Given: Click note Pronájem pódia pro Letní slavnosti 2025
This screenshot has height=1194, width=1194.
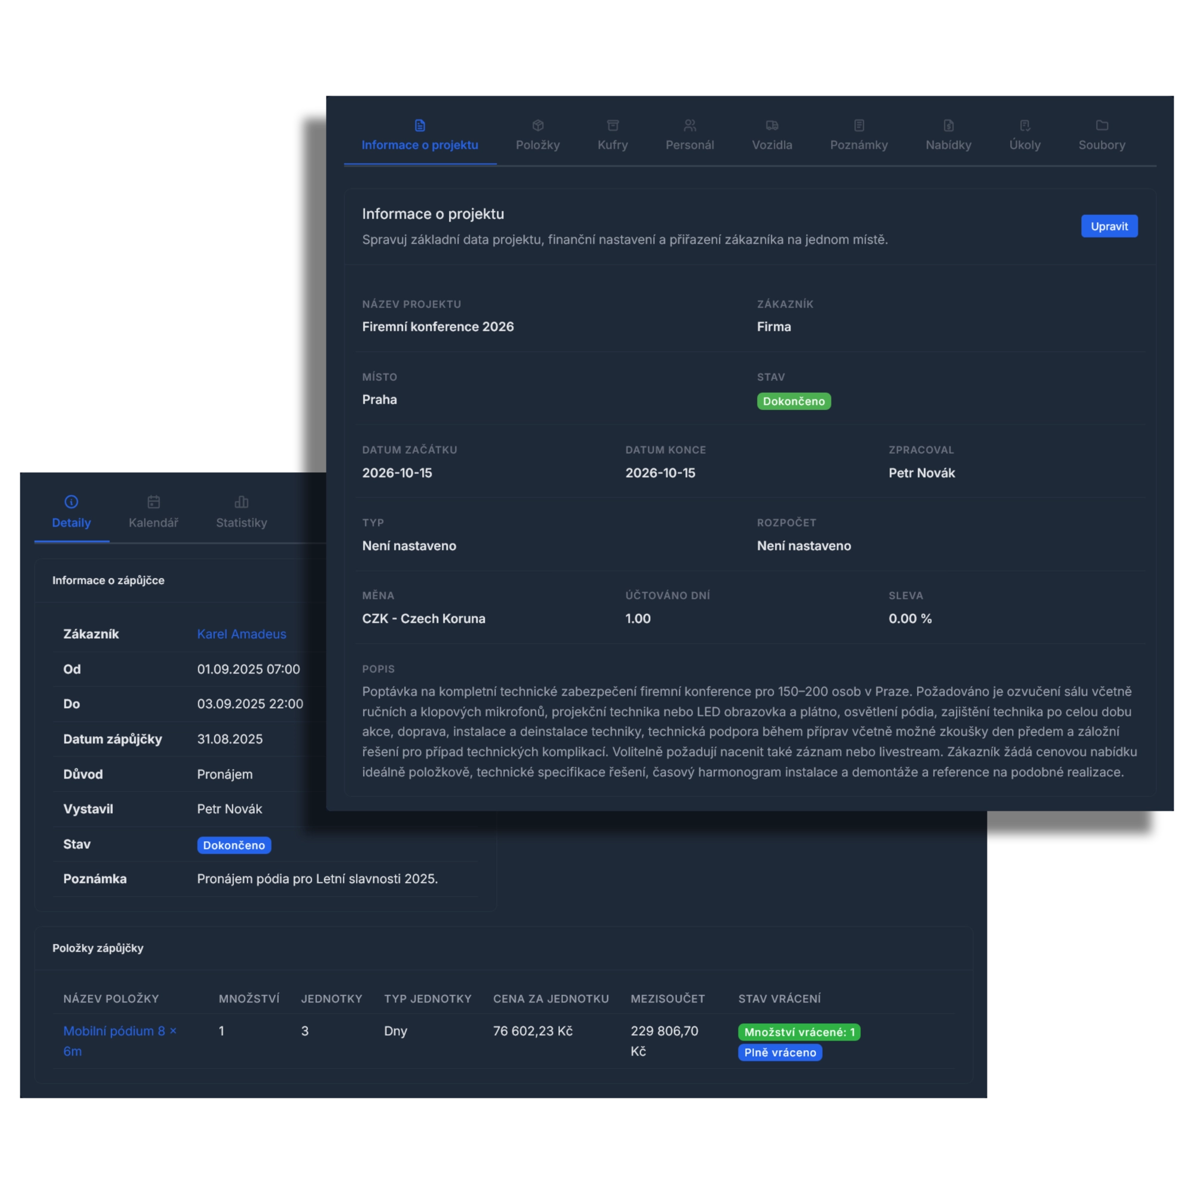Looking at the screenshot, I should pos(317,879).
